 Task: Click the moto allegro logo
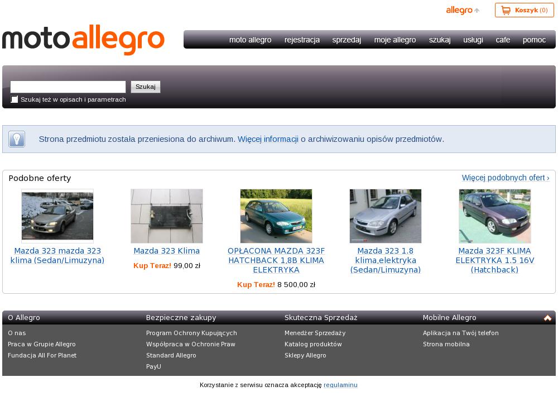point(83,40)
